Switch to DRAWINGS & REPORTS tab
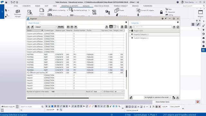Screen dimensions: 206x116 click(70, 6)
